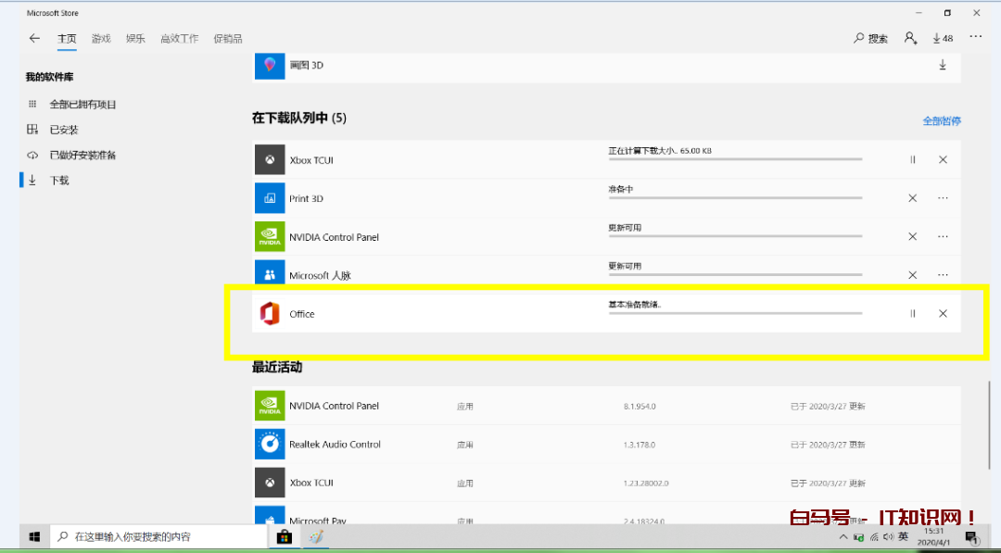
Task: Cancel the Print 3D download
Action: coord(912,198)
